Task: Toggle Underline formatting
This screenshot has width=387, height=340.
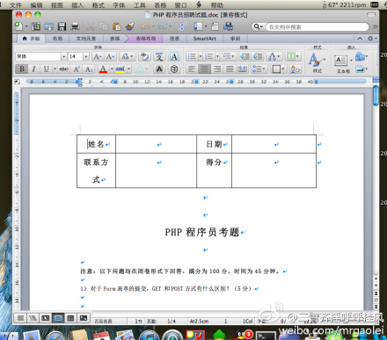Action: pos(46,69)
